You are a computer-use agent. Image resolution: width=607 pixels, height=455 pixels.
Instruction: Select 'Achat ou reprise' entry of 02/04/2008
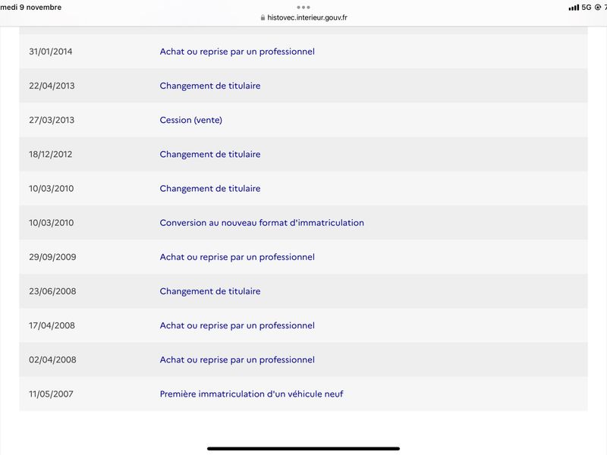(237, 359)
